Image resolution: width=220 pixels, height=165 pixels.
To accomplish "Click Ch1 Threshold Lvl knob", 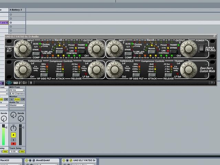I will (x=23, y=70).
